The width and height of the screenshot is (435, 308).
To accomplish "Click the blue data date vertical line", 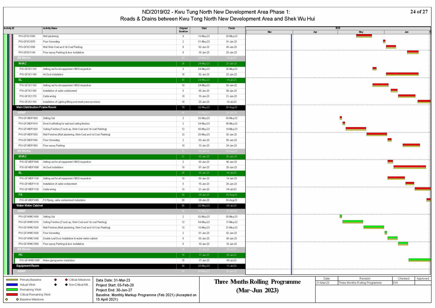I will pyautogui.click(x=291, y=154).
